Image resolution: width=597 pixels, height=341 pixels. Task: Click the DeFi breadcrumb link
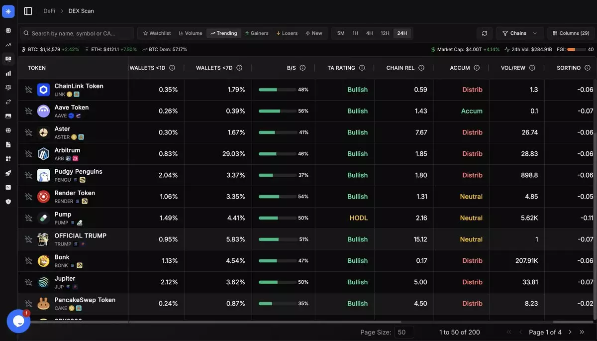(x=49, y=11)
